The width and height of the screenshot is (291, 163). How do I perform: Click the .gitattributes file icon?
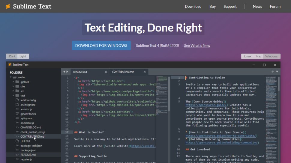17,114
